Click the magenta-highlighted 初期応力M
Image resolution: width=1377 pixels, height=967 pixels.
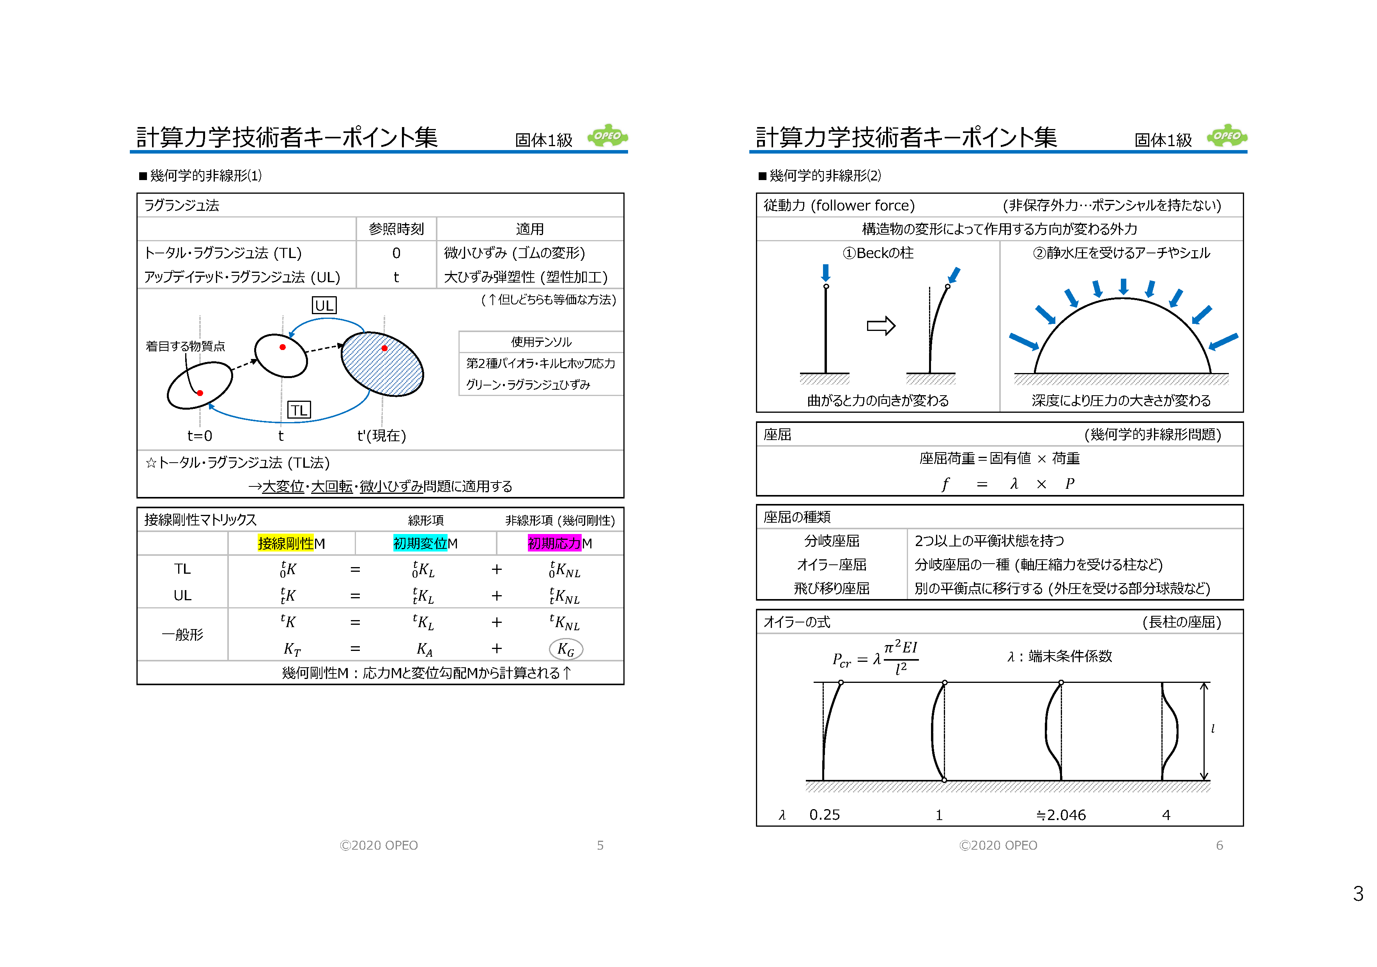click(x=560, y=544)
